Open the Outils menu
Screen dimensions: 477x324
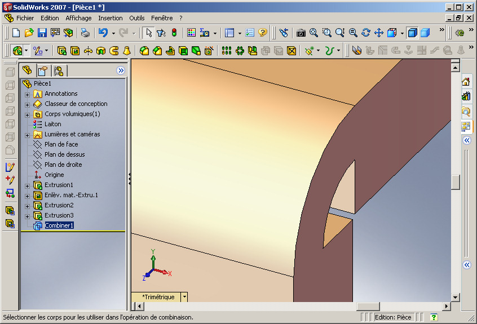(137, 18)
